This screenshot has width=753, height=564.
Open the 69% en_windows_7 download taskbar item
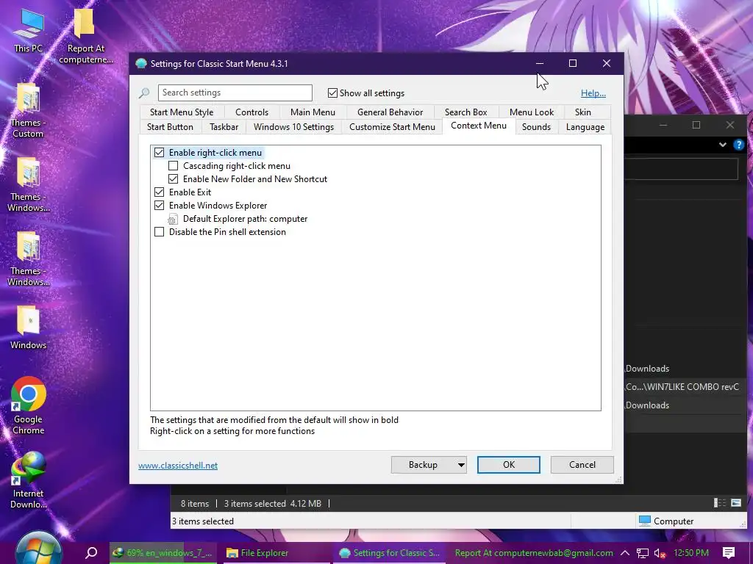click(163, 553)
